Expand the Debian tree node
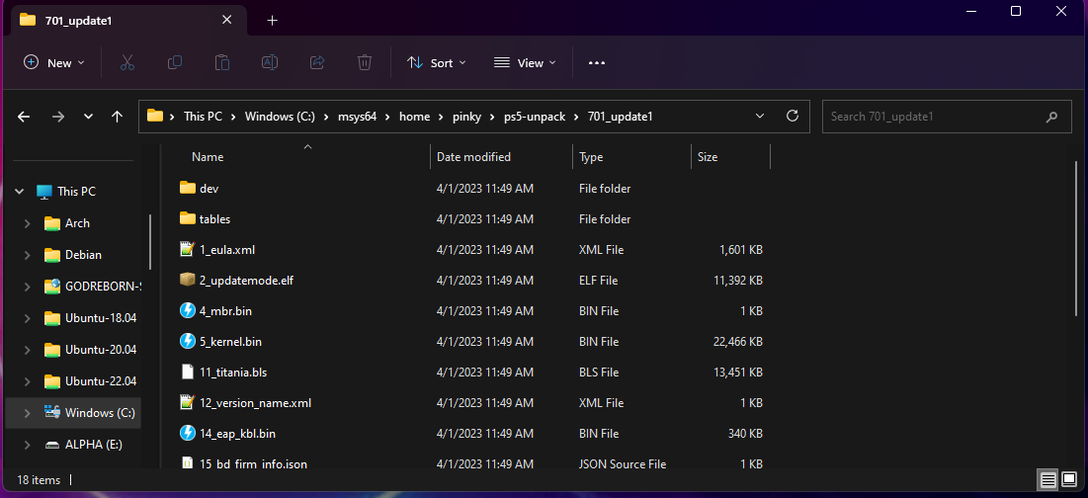This screenshot has height=498, width=1088. click(x=27, y=255)
